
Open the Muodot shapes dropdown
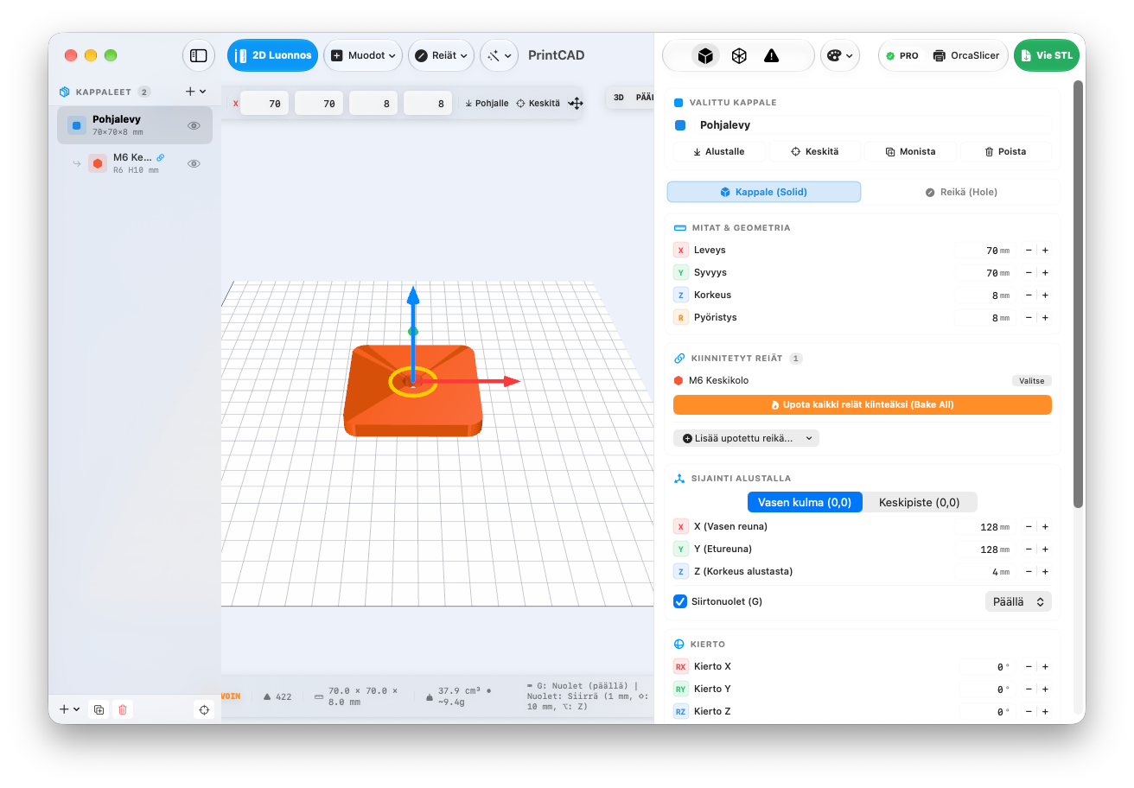coord(363,55)
